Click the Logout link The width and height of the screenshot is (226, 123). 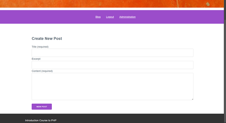tap(110, 17)
